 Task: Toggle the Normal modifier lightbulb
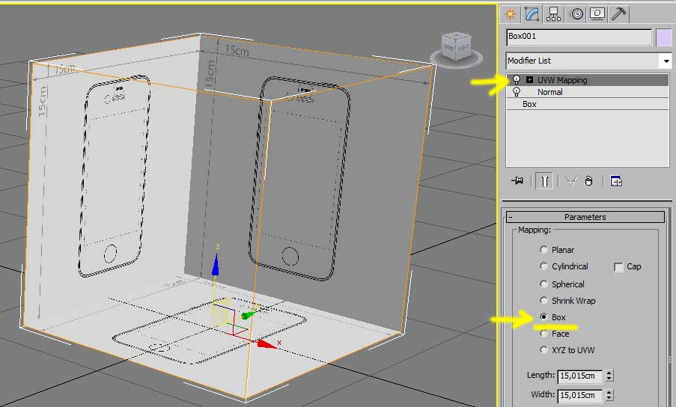point(516,92)
